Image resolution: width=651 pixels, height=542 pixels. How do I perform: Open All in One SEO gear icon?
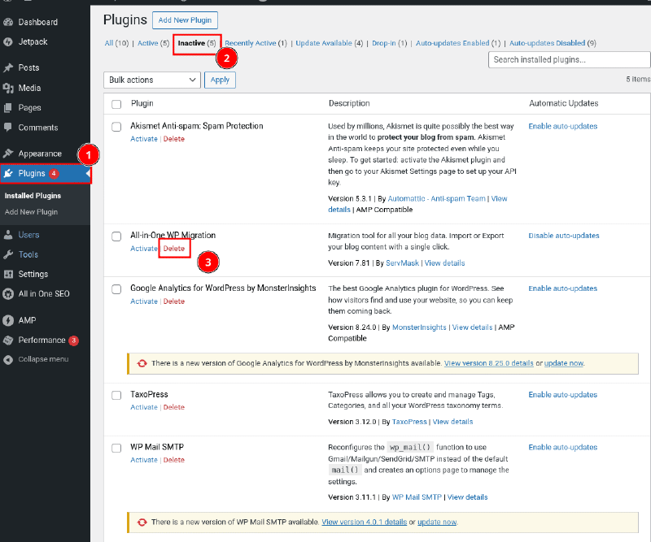pyautogui.click(x=8, y=293)
